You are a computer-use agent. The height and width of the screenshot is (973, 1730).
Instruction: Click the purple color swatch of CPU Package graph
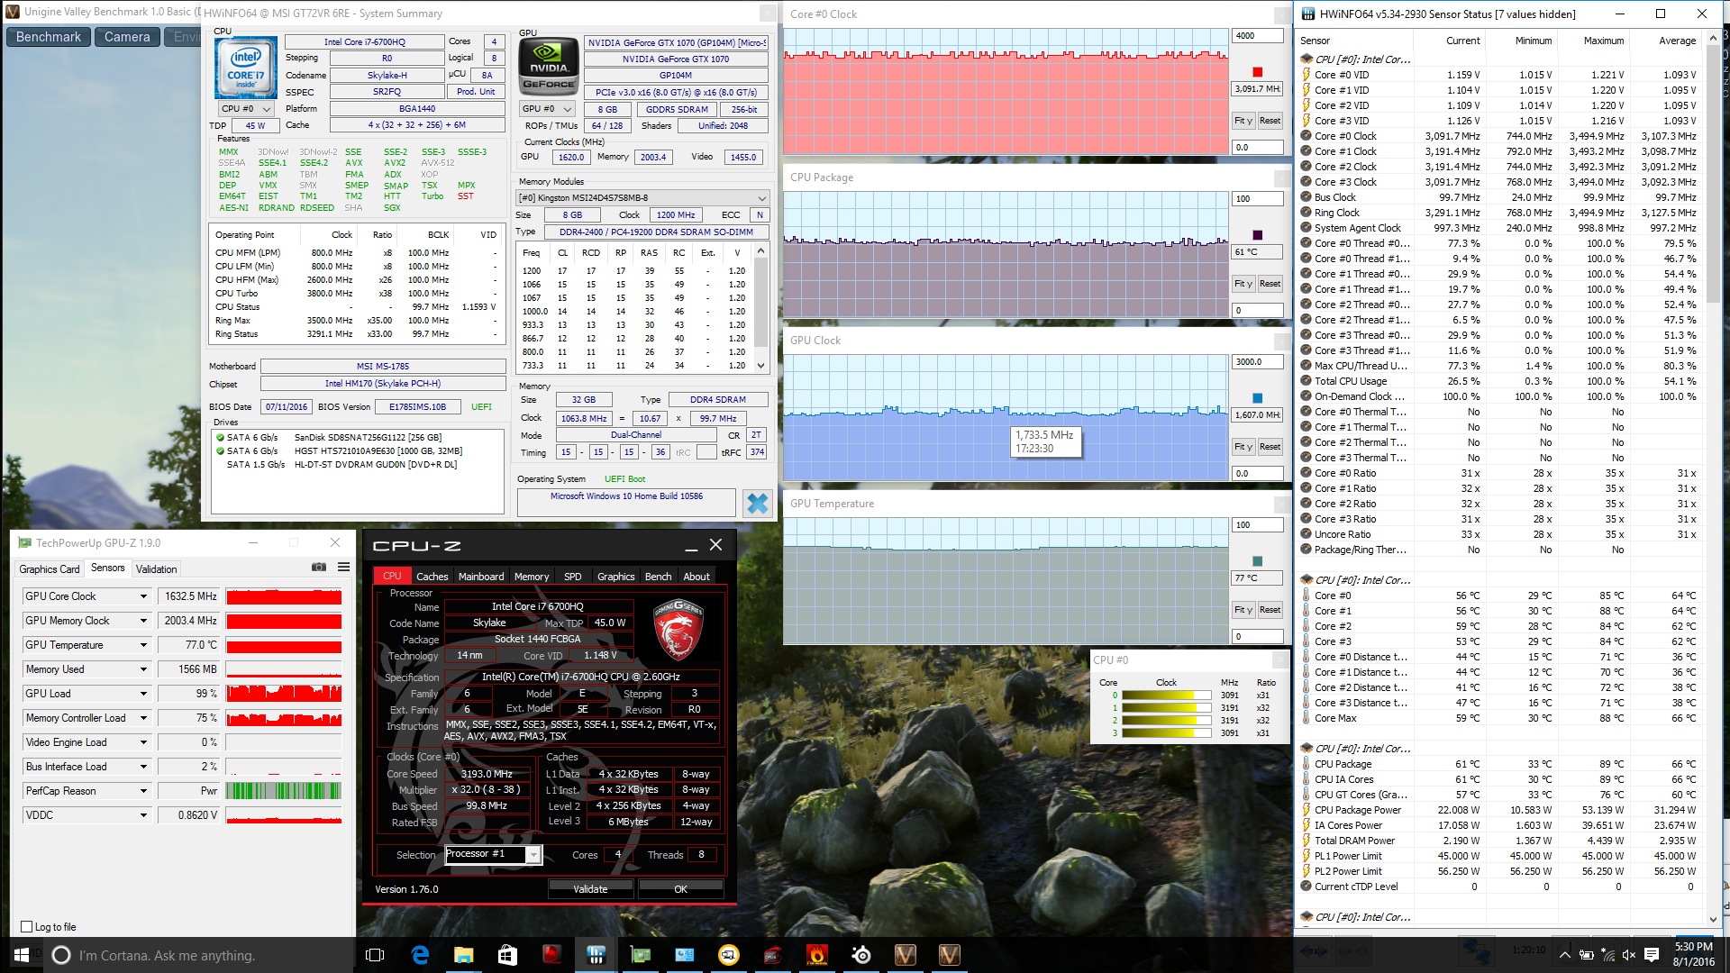coord(1258,235)
